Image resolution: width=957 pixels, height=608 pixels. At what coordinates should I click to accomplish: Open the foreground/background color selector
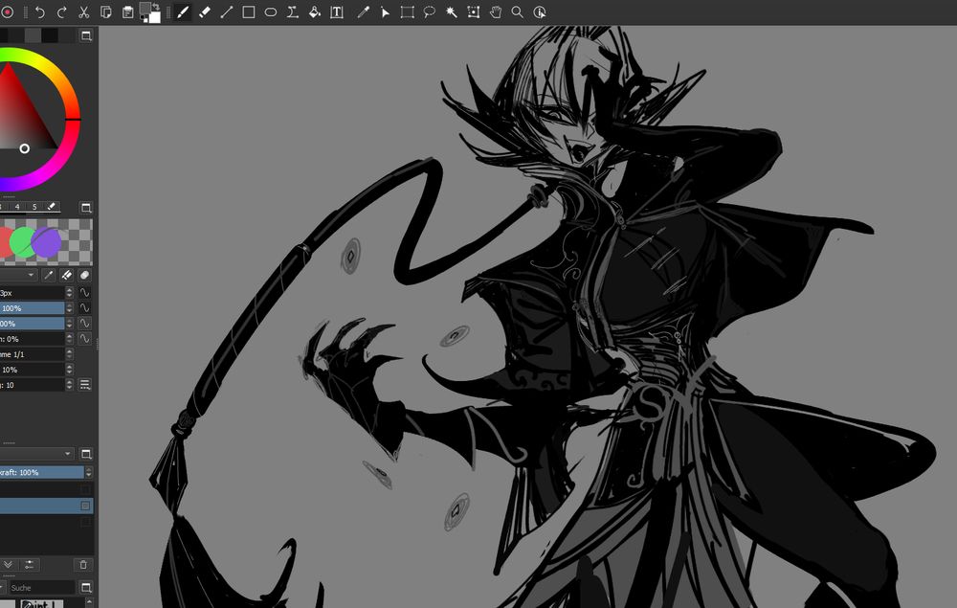[x=150, y=12]
